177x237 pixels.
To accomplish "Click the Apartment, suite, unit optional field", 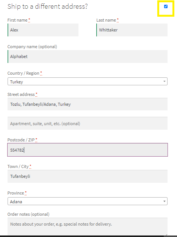I will (88, 123).
